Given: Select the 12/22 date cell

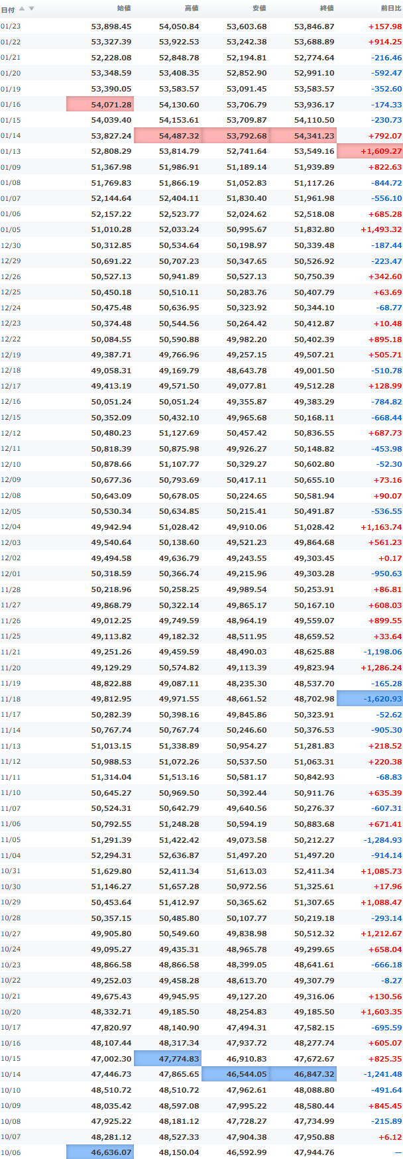Looking at the screenshot, I should (11, 339).
